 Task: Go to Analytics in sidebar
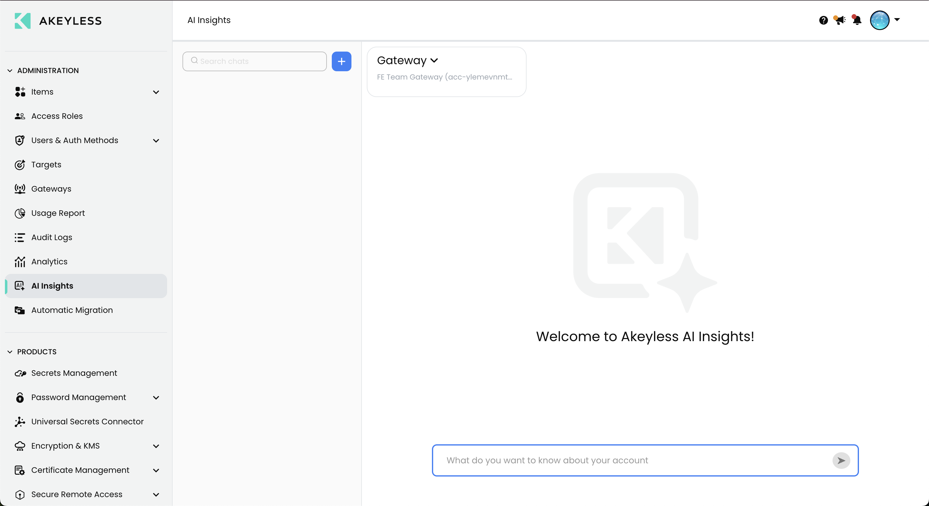49,262
